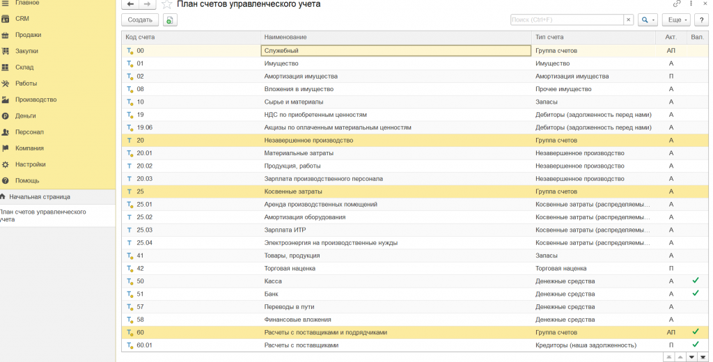The image size is (713, 362).
Task: Open help with the question mark button
Action: 702,20
